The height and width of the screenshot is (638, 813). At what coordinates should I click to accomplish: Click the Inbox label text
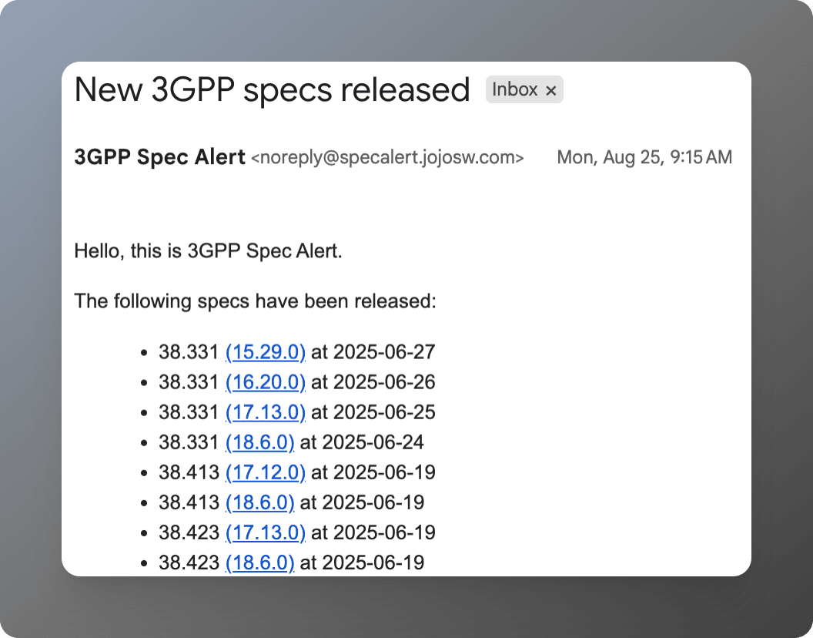[515, 89]
